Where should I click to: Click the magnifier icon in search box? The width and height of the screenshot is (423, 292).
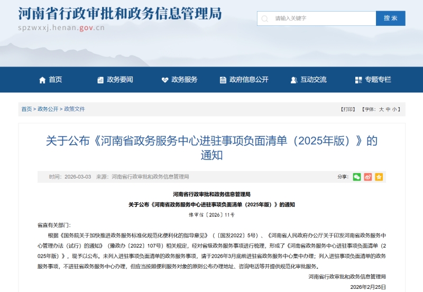(x=265, y=18)
